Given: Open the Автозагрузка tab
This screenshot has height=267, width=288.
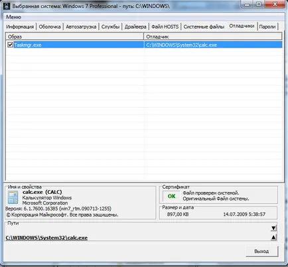Looking at the screenshot, I should click(x=81, y=27).
